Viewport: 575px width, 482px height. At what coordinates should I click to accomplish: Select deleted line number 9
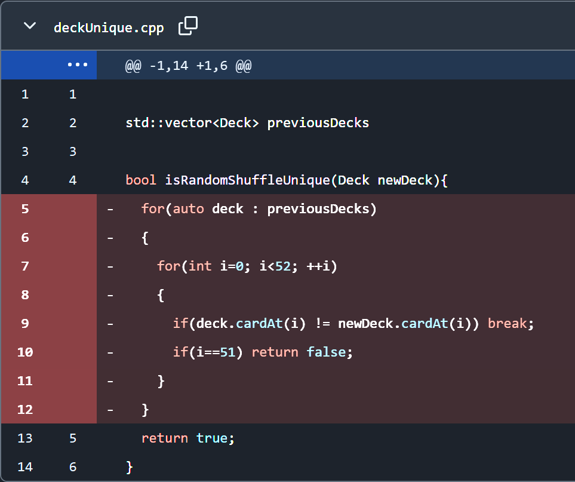click(x=25, y=324)
